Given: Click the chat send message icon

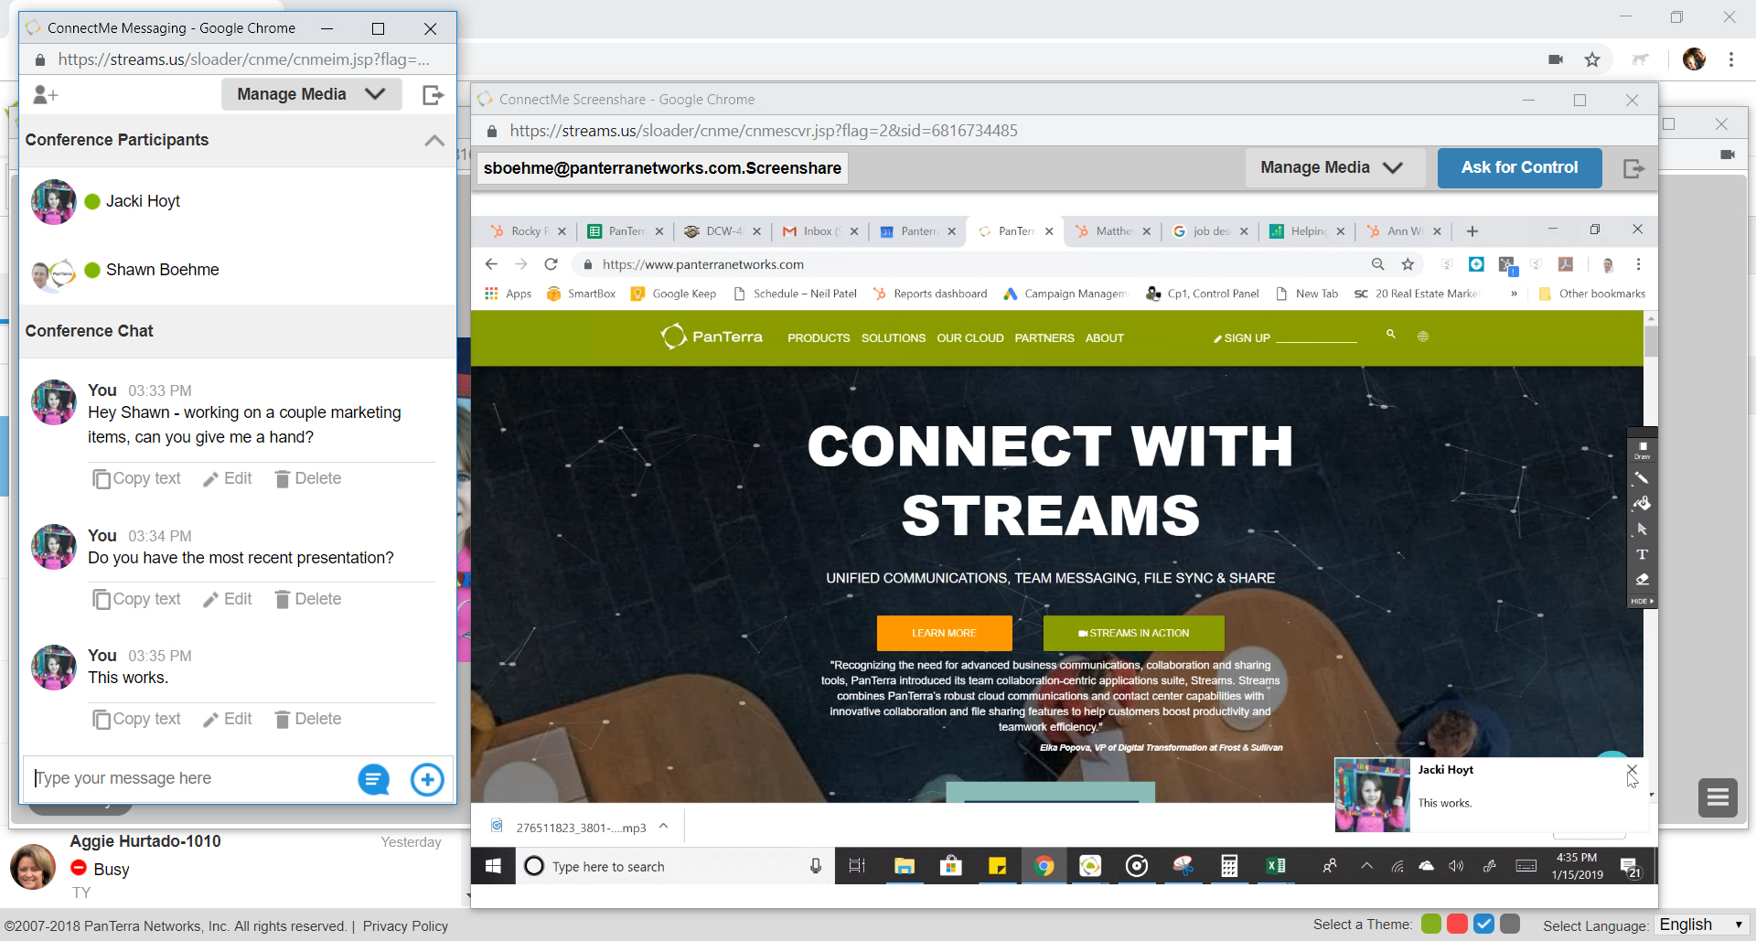Looking at the screenshot, I should tap(373, 779).
